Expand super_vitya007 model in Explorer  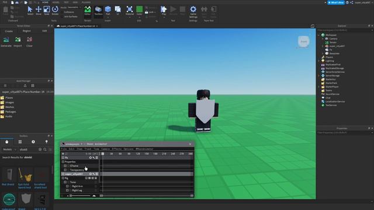coord(323,46)
